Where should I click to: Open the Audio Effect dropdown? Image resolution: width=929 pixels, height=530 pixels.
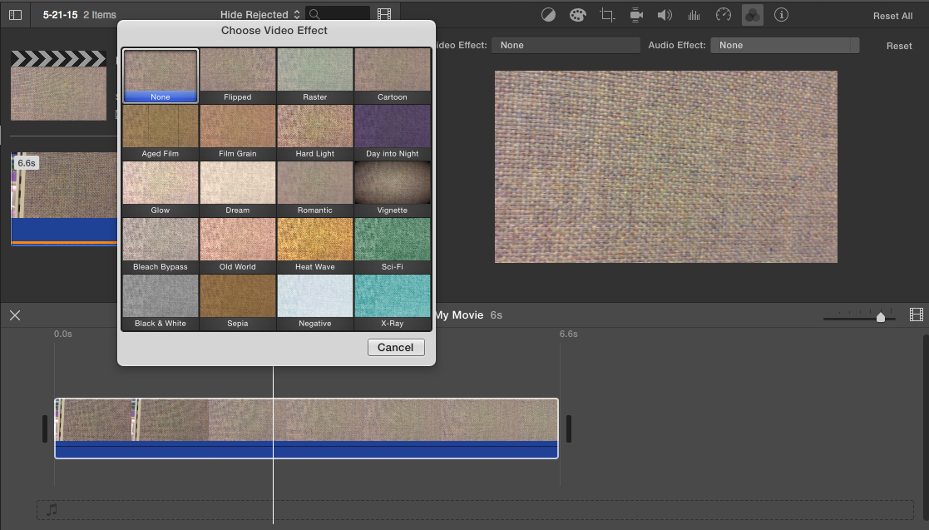click(x=784, y=45)
